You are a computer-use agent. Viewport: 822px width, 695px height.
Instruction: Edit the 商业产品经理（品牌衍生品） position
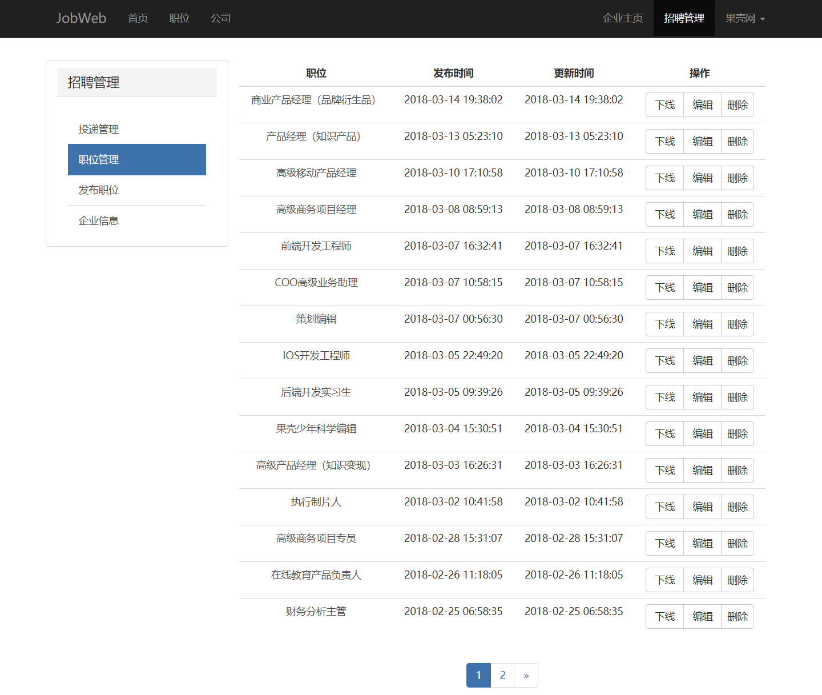(x=702, y=105)
